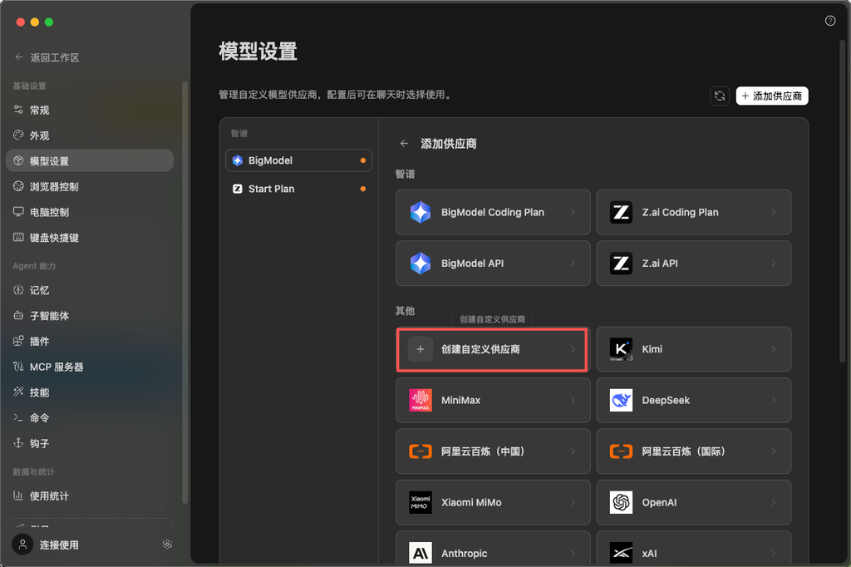
Task: Click the 添加供应商 button
Action: (x=772, y=96)
